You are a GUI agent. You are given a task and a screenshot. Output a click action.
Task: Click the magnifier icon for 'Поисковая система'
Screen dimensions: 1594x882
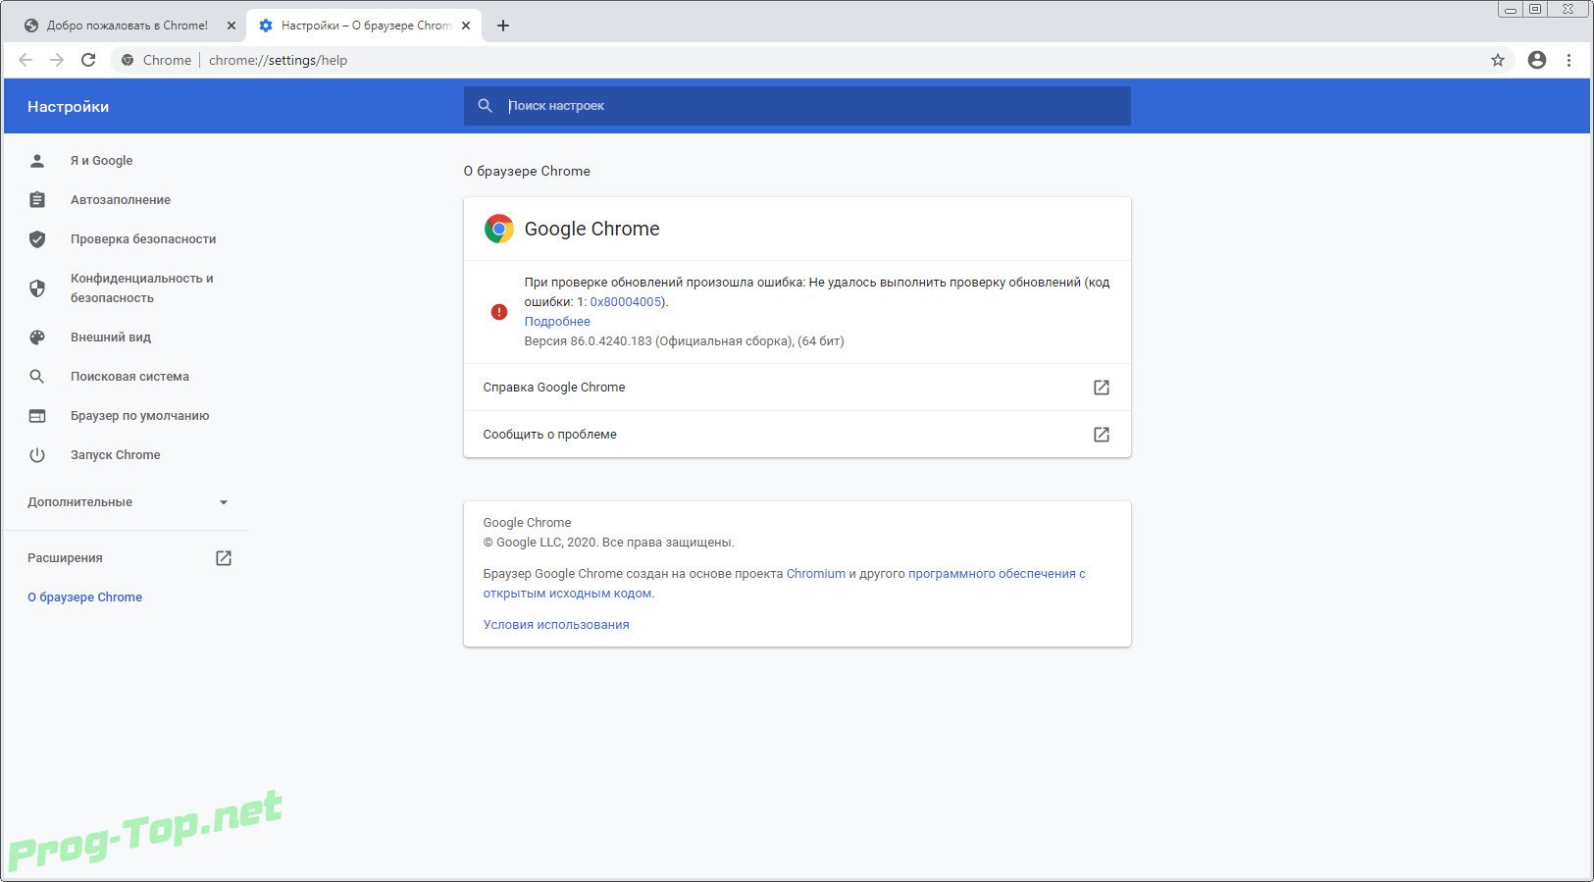[37, 376]
